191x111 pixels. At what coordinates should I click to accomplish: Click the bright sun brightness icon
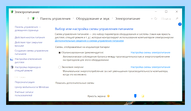pyautogui.click(x=143, y=96)
